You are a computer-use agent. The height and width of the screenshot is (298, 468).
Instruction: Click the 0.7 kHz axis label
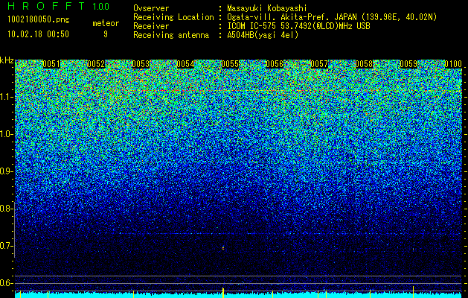click(x=6, y=246)
